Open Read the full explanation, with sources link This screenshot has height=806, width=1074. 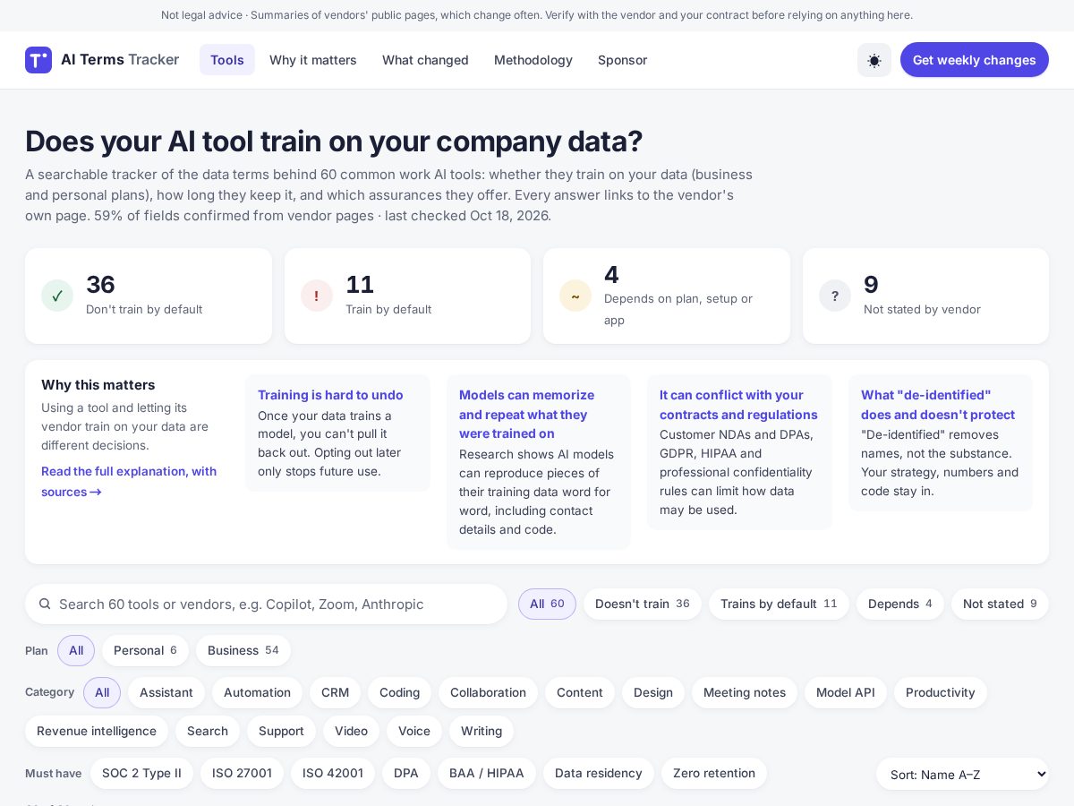(x=129, y=481)
